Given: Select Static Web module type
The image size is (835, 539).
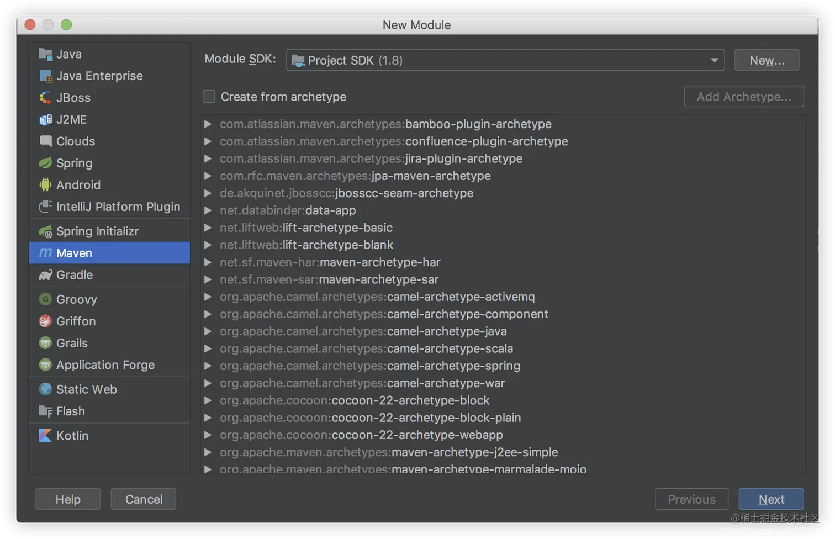Looking at the screenshot, I should point(109,389).
